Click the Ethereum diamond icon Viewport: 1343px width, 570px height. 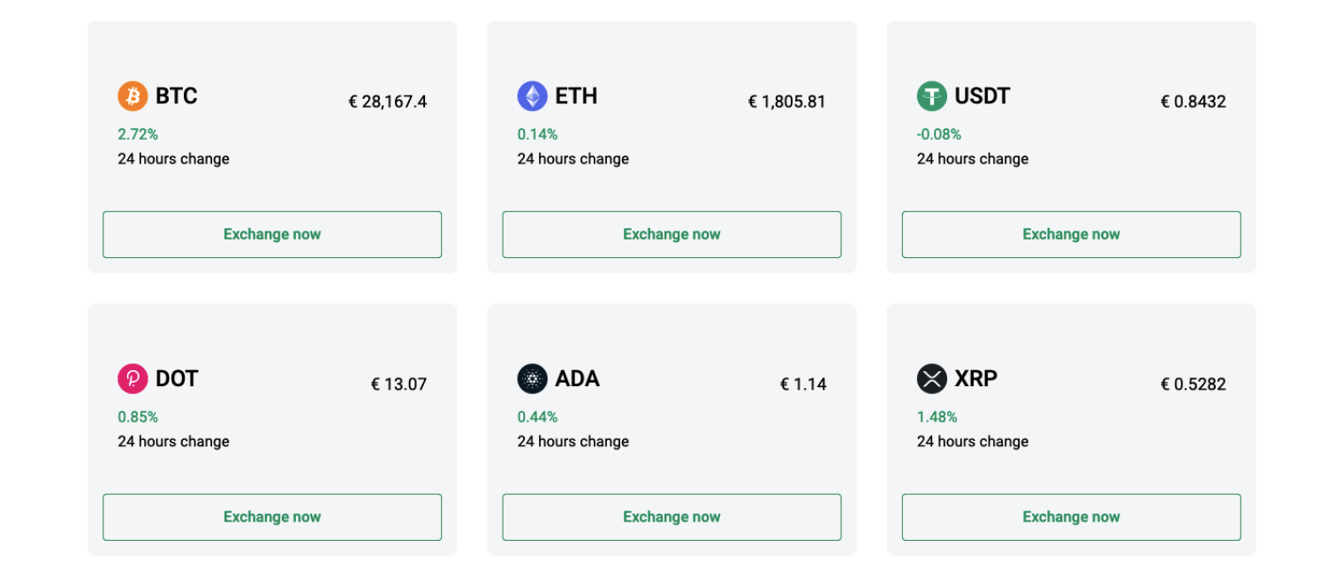click(x=532, y=95)
